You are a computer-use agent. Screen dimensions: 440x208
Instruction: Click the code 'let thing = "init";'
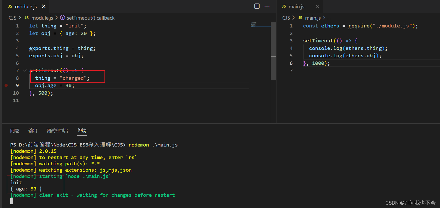[58, 26]
